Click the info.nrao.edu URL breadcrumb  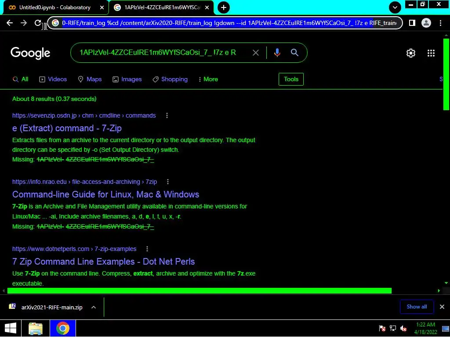pos(85,182)
